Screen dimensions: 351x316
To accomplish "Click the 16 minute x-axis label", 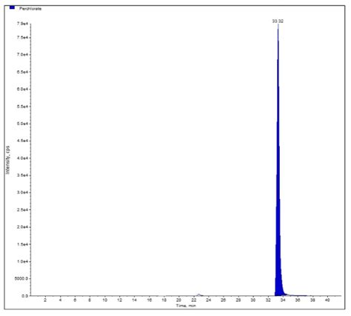I will (150, 300).
